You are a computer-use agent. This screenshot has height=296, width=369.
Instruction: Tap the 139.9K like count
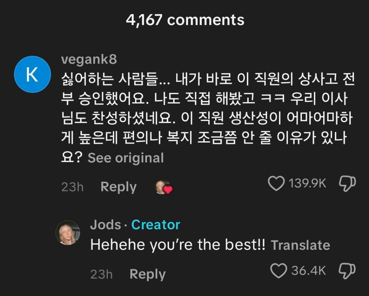tap(307, 184)
